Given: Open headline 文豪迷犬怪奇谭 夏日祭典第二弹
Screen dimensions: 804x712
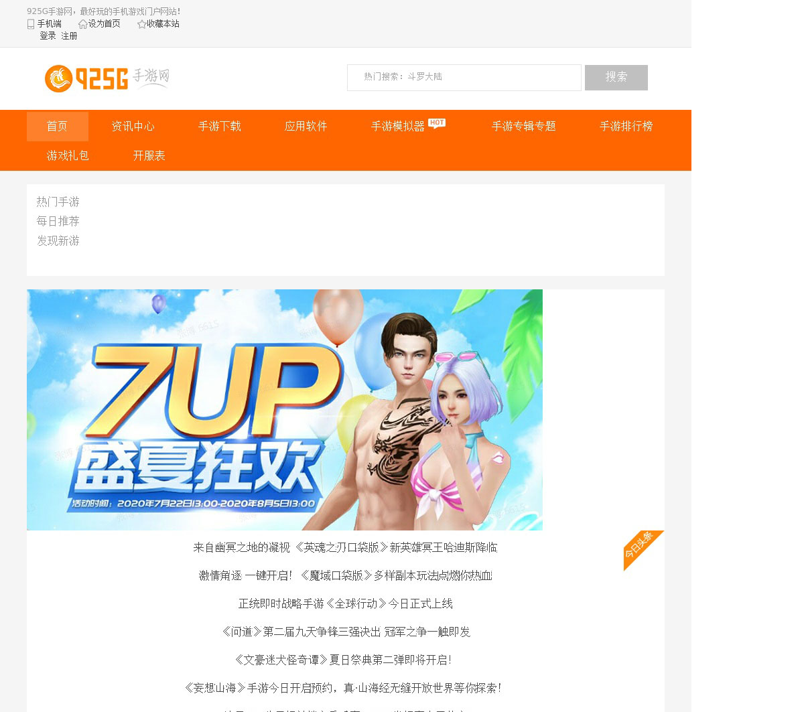Looking at the screenshot, I should (x=345, y=660).
